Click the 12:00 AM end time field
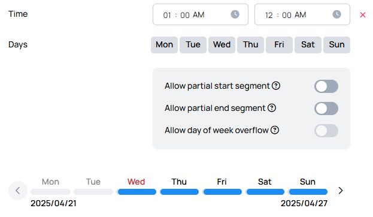 [x=302, y=14]
